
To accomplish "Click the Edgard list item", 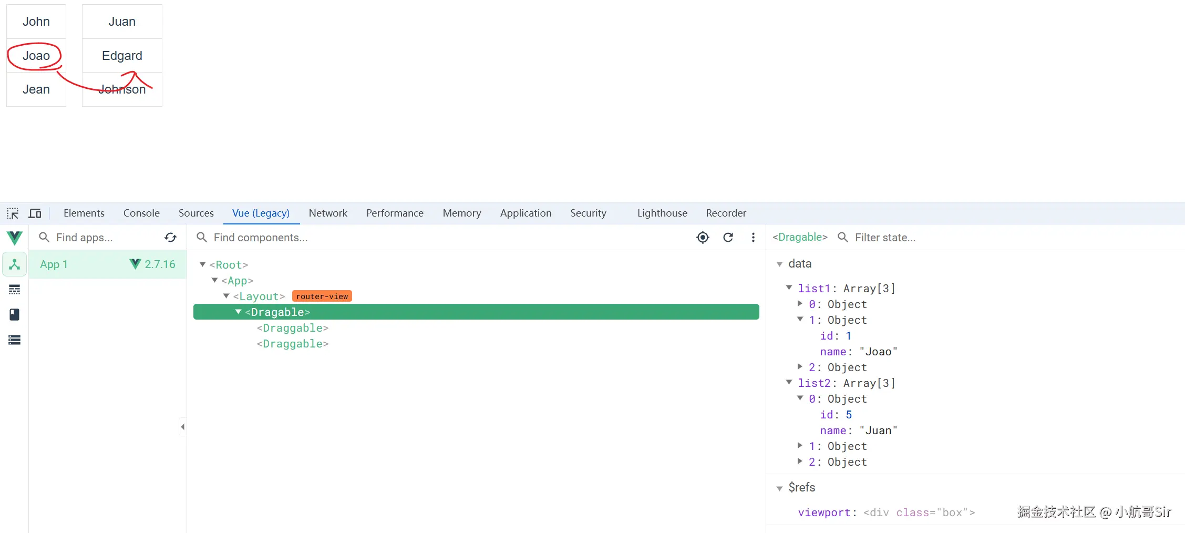I will click(x=122, y=56).
